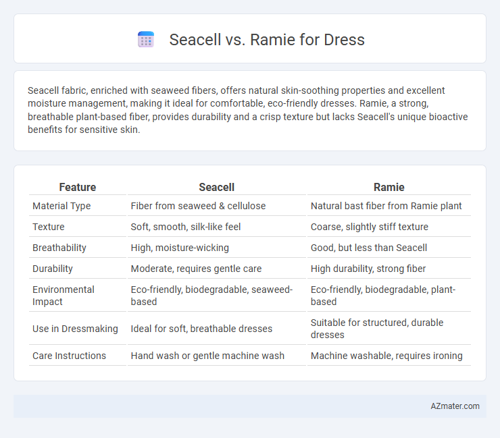
Task: Select the 'Environmental Impact' row label
Action: click(63, 296)
